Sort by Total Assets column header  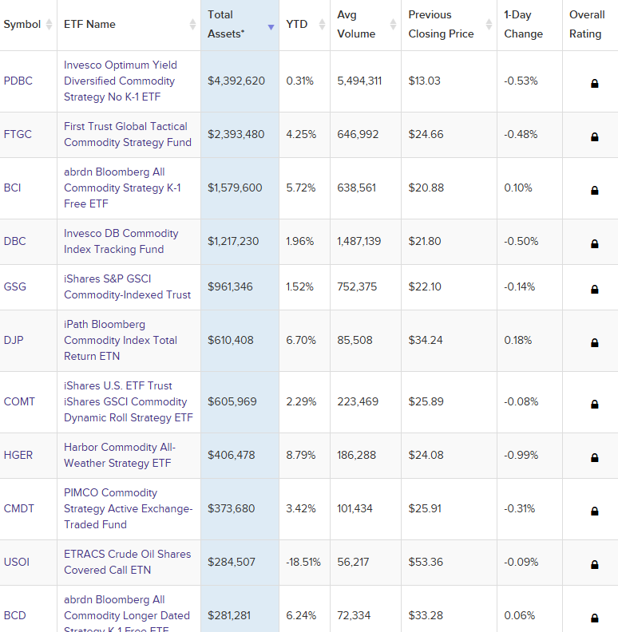(240, 25)
